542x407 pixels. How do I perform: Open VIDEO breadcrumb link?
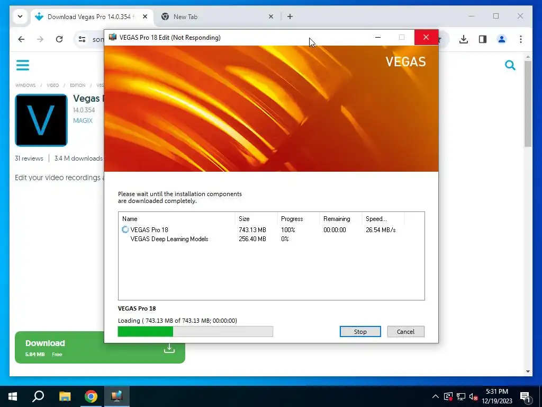tap(53, 85)
